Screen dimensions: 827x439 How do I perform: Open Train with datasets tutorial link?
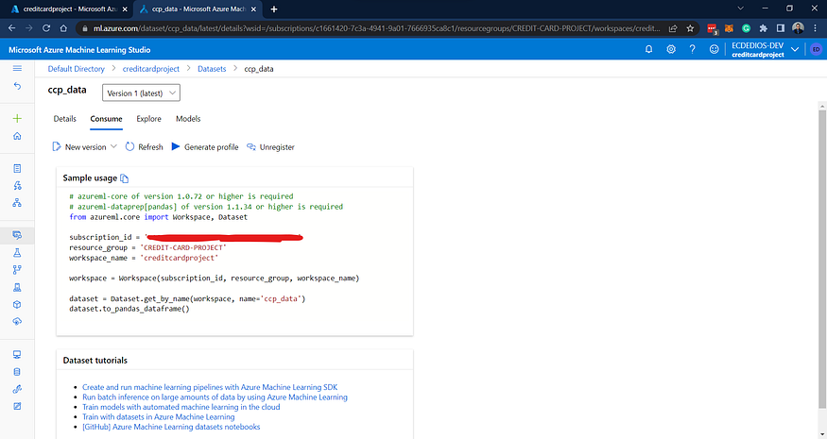[158, 417]
